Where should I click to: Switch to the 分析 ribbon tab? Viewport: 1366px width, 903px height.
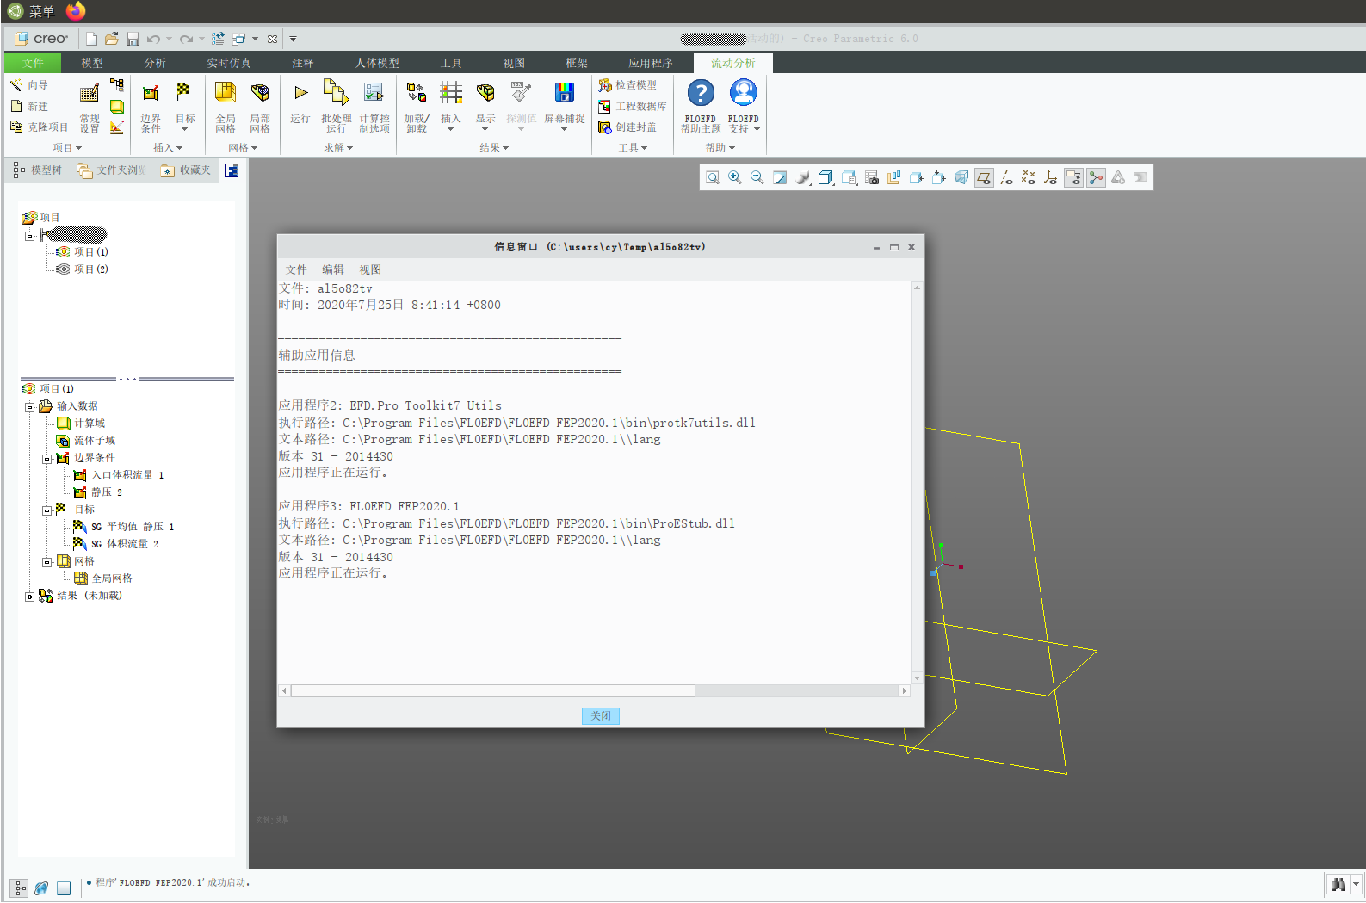155,63
